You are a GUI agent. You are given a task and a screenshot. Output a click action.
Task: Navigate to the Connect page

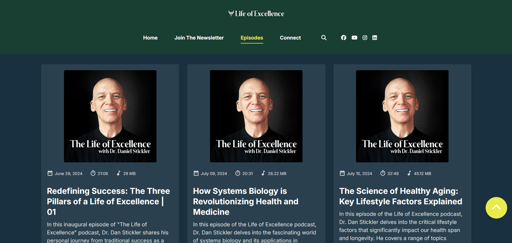point(290,38)
